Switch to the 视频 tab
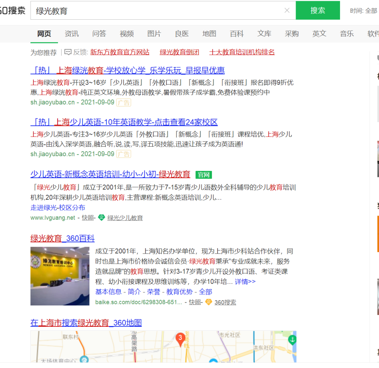379x368 pixels. [x=127, y=34]
